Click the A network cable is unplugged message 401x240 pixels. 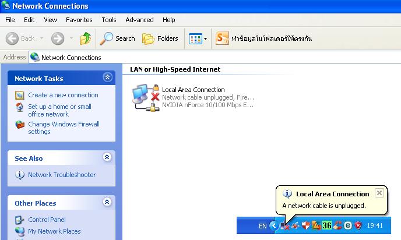pos(324,206)
